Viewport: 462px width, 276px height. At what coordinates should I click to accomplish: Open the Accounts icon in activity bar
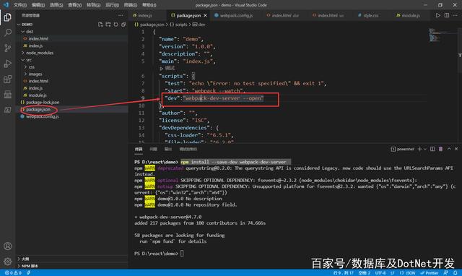pos(8,246)
